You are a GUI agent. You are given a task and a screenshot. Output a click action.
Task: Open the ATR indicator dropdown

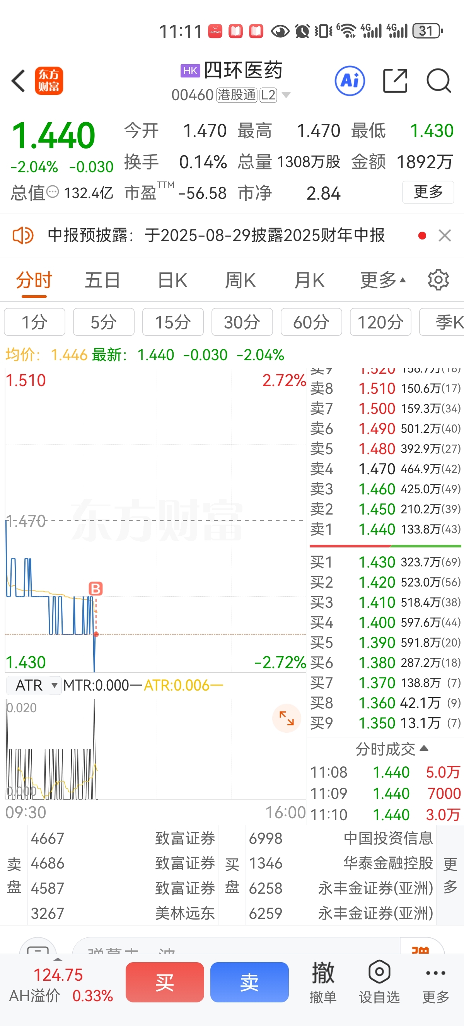(x=34, y=686)
